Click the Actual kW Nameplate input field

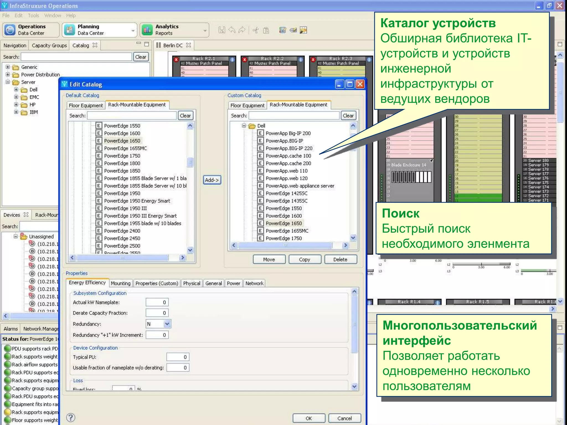[157, 302]
